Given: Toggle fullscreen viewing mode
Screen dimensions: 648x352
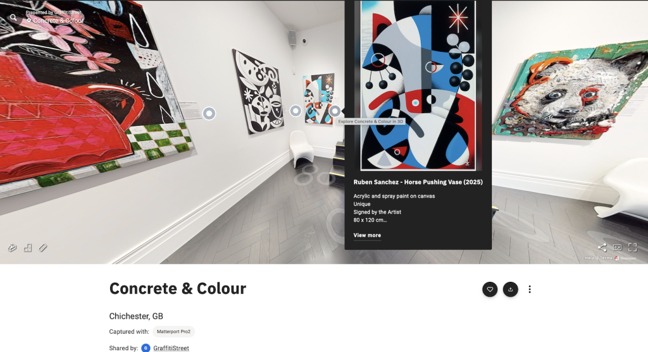Looking at the screenshot, I should (632, 247).
